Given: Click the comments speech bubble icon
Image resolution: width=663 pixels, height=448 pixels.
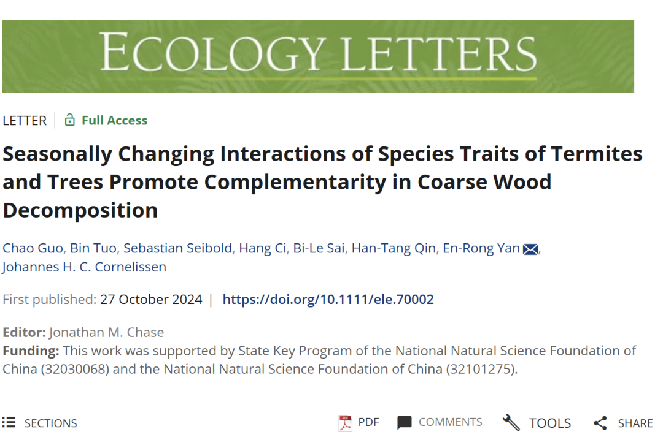Looking at the screenshot, I should pos(404,423).
